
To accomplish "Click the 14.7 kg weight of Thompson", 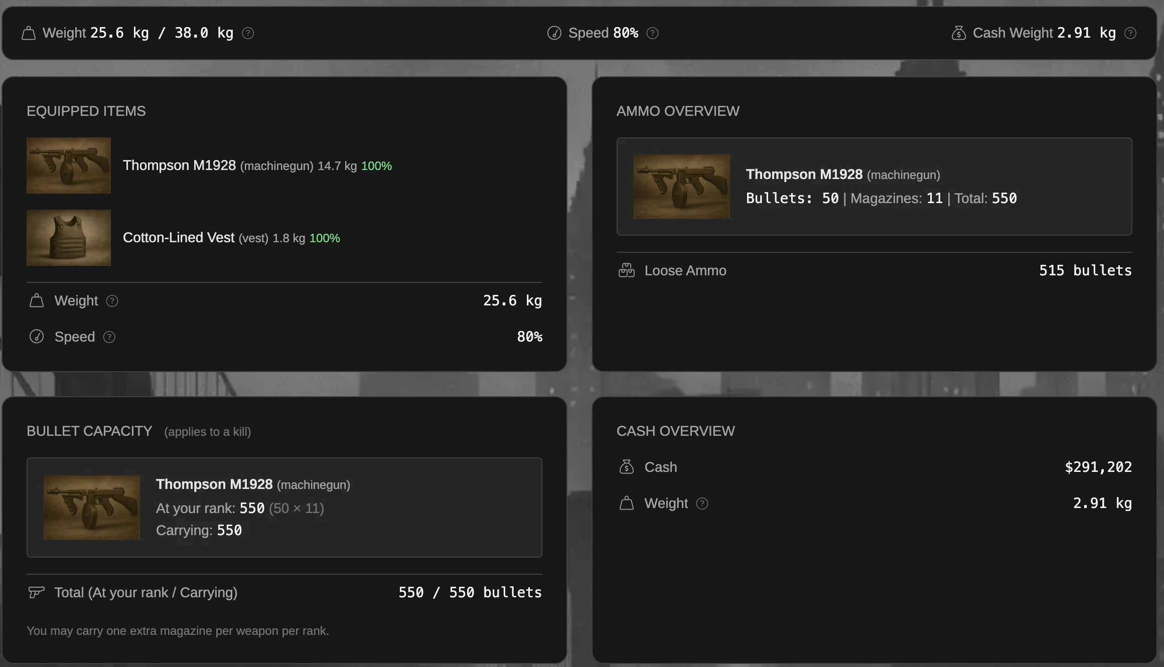I will click(337, 166).
